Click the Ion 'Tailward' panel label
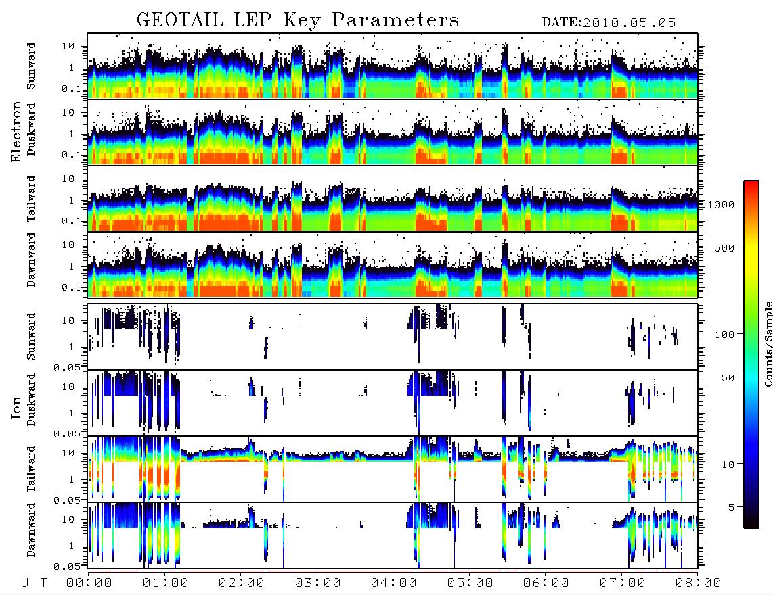 31,469
